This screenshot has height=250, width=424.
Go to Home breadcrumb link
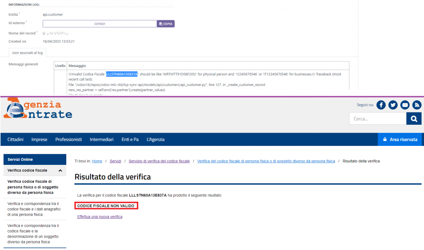97,161
